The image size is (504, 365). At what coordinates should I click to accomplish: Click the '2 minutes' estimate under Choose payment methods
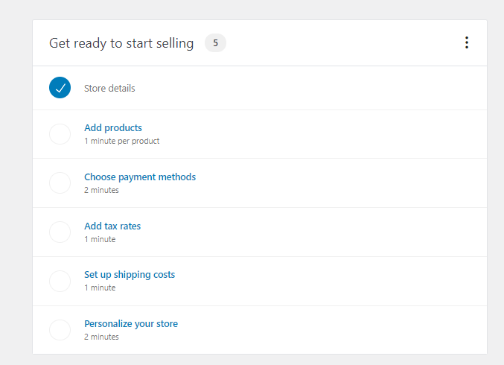[101, 190]
